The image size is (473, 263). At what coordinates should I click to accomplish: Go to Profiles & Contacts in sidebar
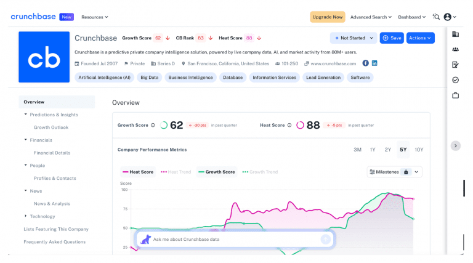coord(55,178)
